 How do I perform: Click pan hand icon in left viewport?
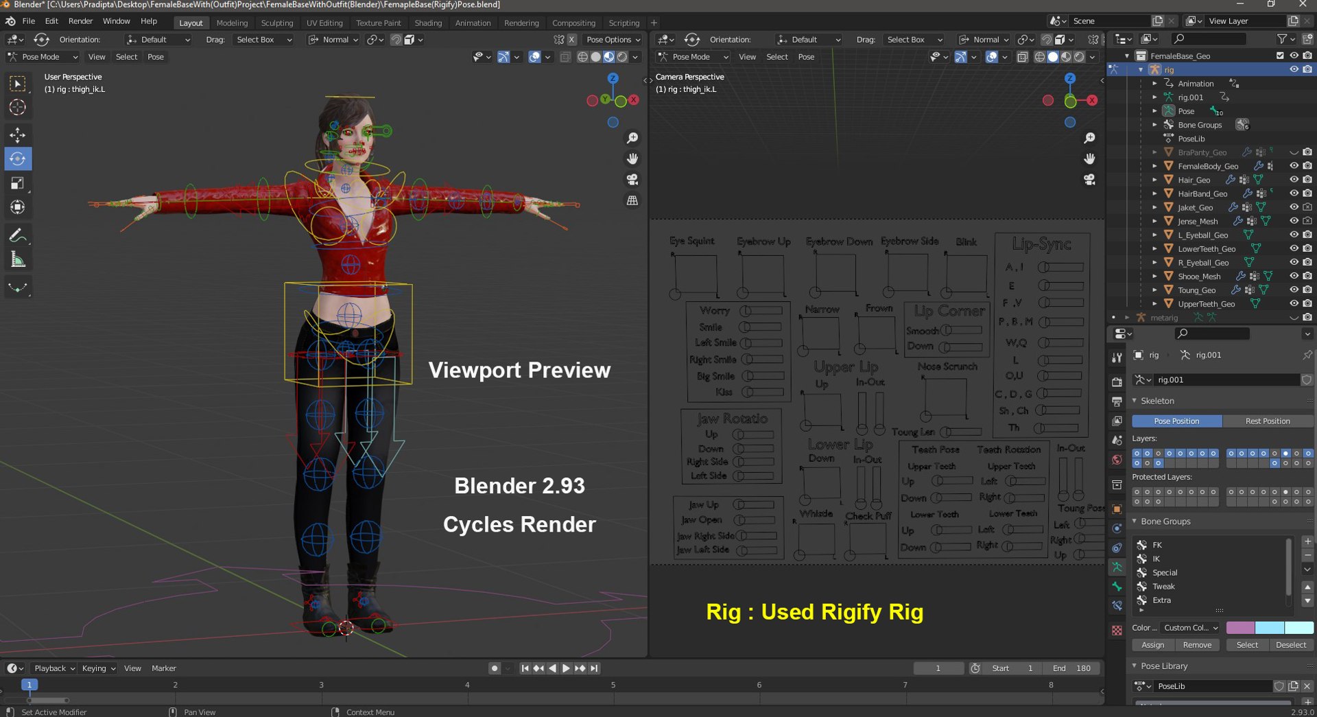coord(632,159)
